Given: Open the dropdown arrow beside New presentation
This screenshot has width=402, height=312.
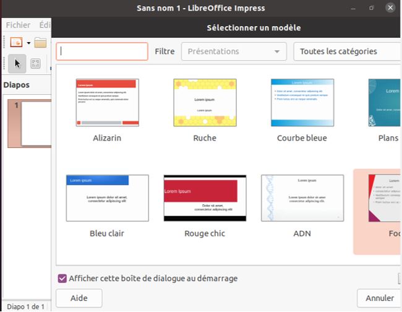Looking at the screenshot, I should [28, 43].
